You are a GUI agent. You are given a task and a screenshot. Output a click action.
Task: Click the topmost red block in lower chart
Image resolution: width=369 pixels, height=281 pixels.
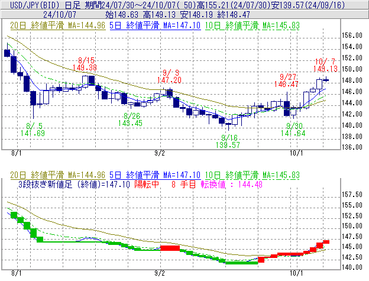[326, 242]
